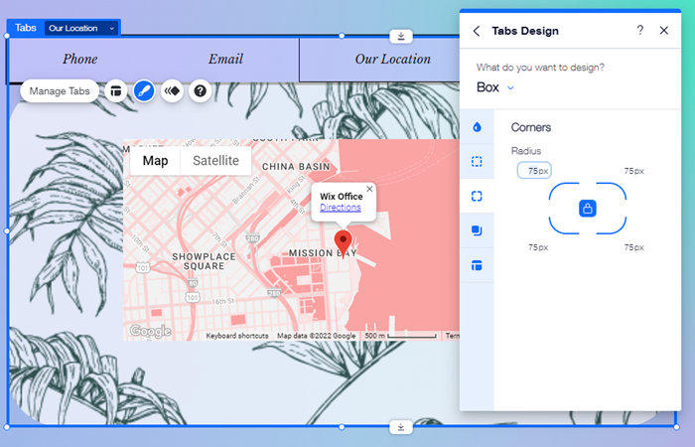Click the 500 m map scale control

click(x=401, y=336)
